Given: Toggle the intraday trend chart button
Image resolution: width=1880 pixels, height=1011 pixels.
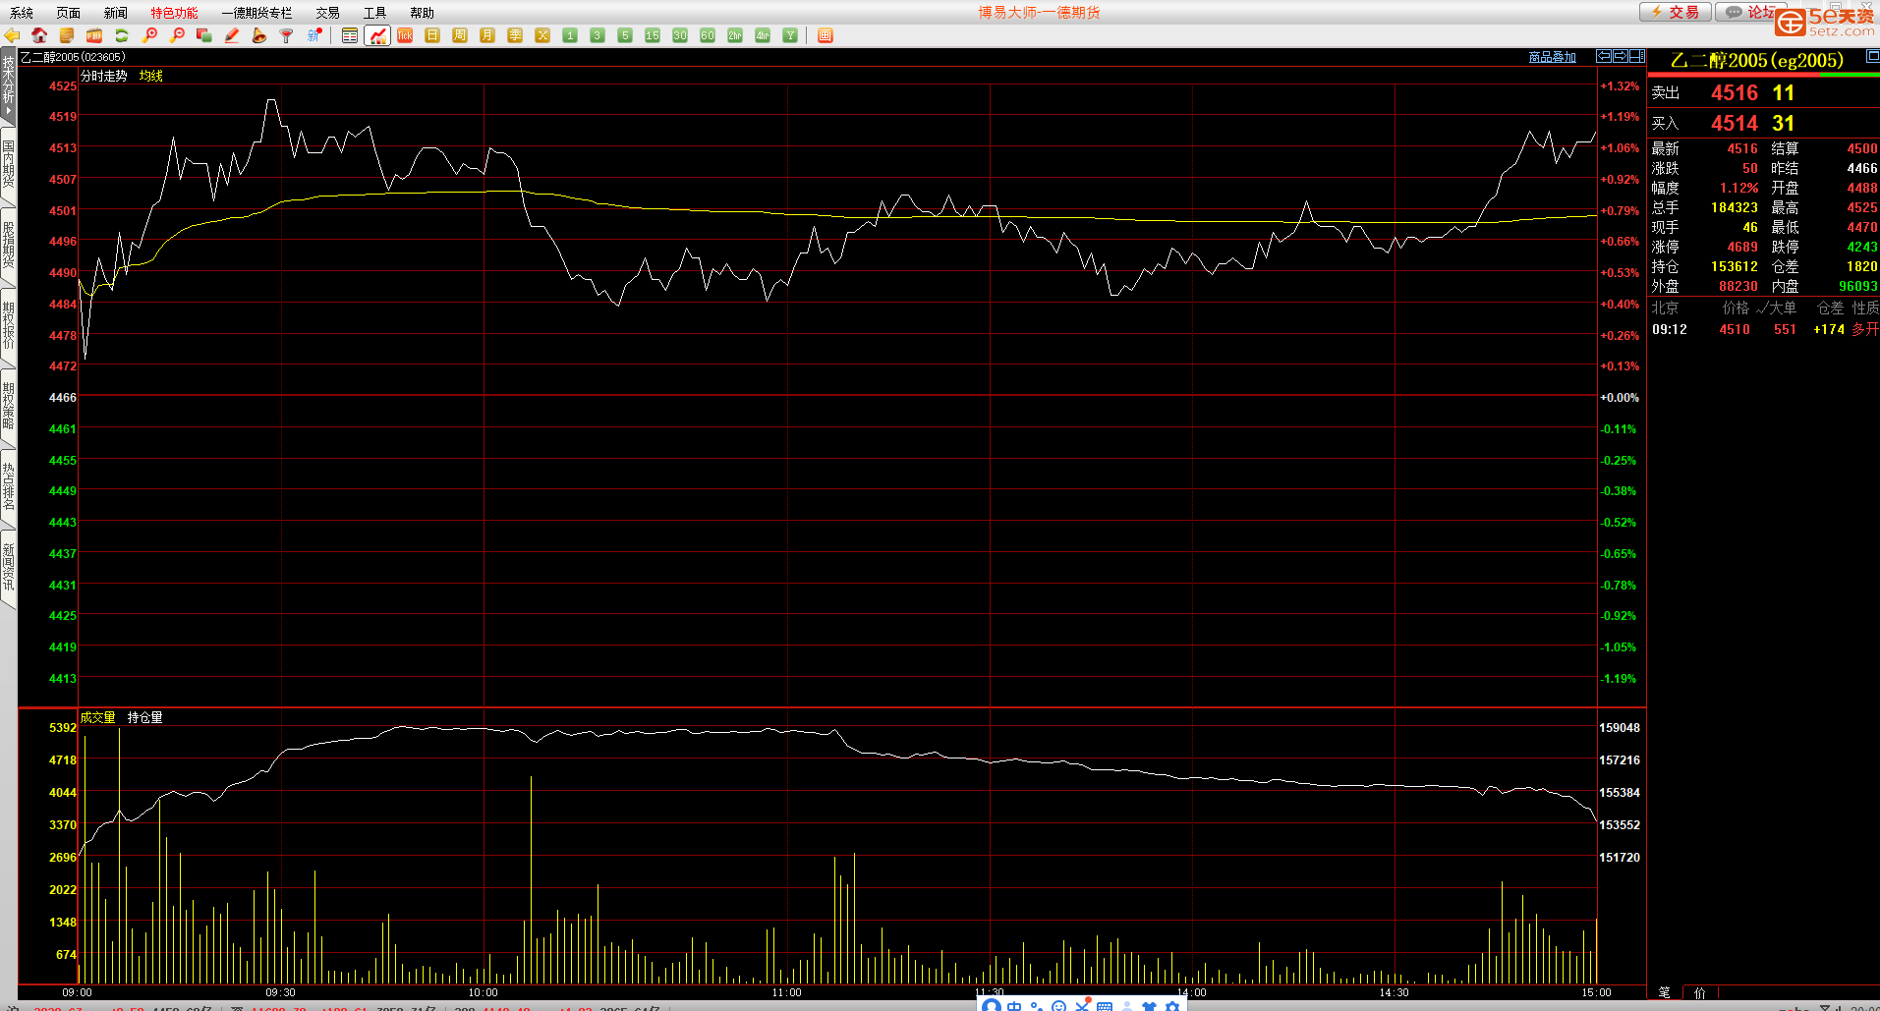Looking at the screenshot, I should [377, 35].
